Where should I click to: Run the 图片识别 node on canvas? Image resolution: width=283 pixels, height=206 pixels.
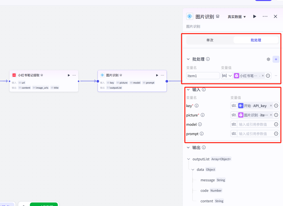click(157, 75)
